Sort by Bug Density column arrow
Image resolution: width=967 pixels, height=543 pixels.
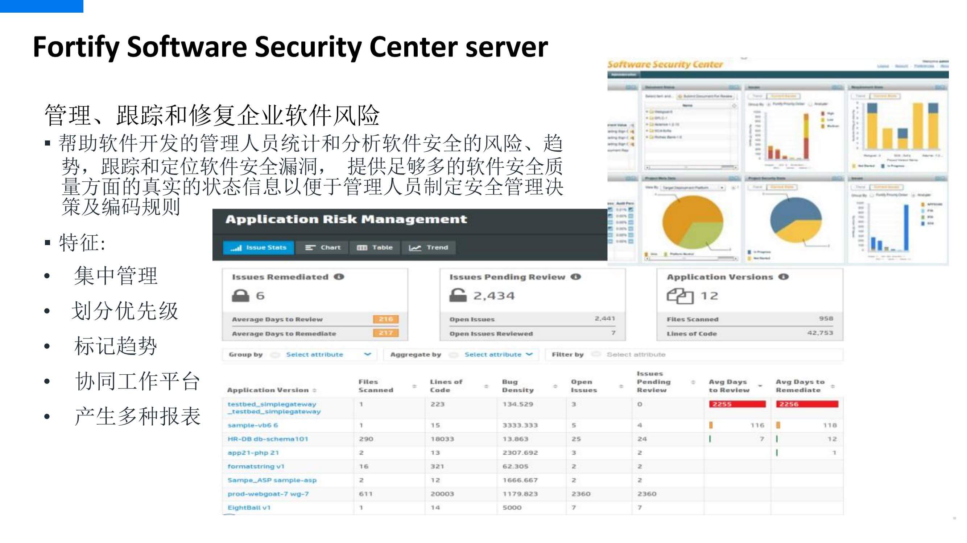point(555,386)
